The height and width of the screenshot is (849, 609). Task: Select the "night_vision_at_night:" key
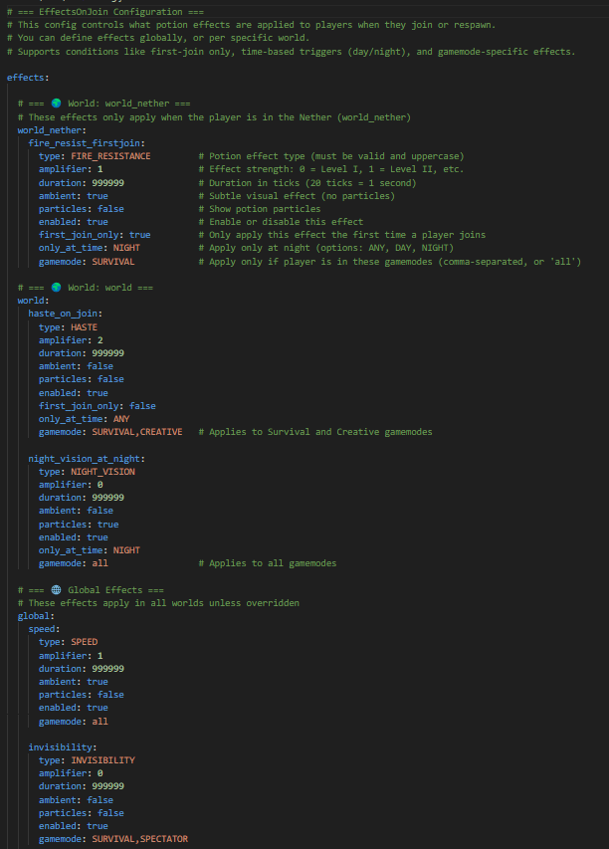click(x=87, y=459)
